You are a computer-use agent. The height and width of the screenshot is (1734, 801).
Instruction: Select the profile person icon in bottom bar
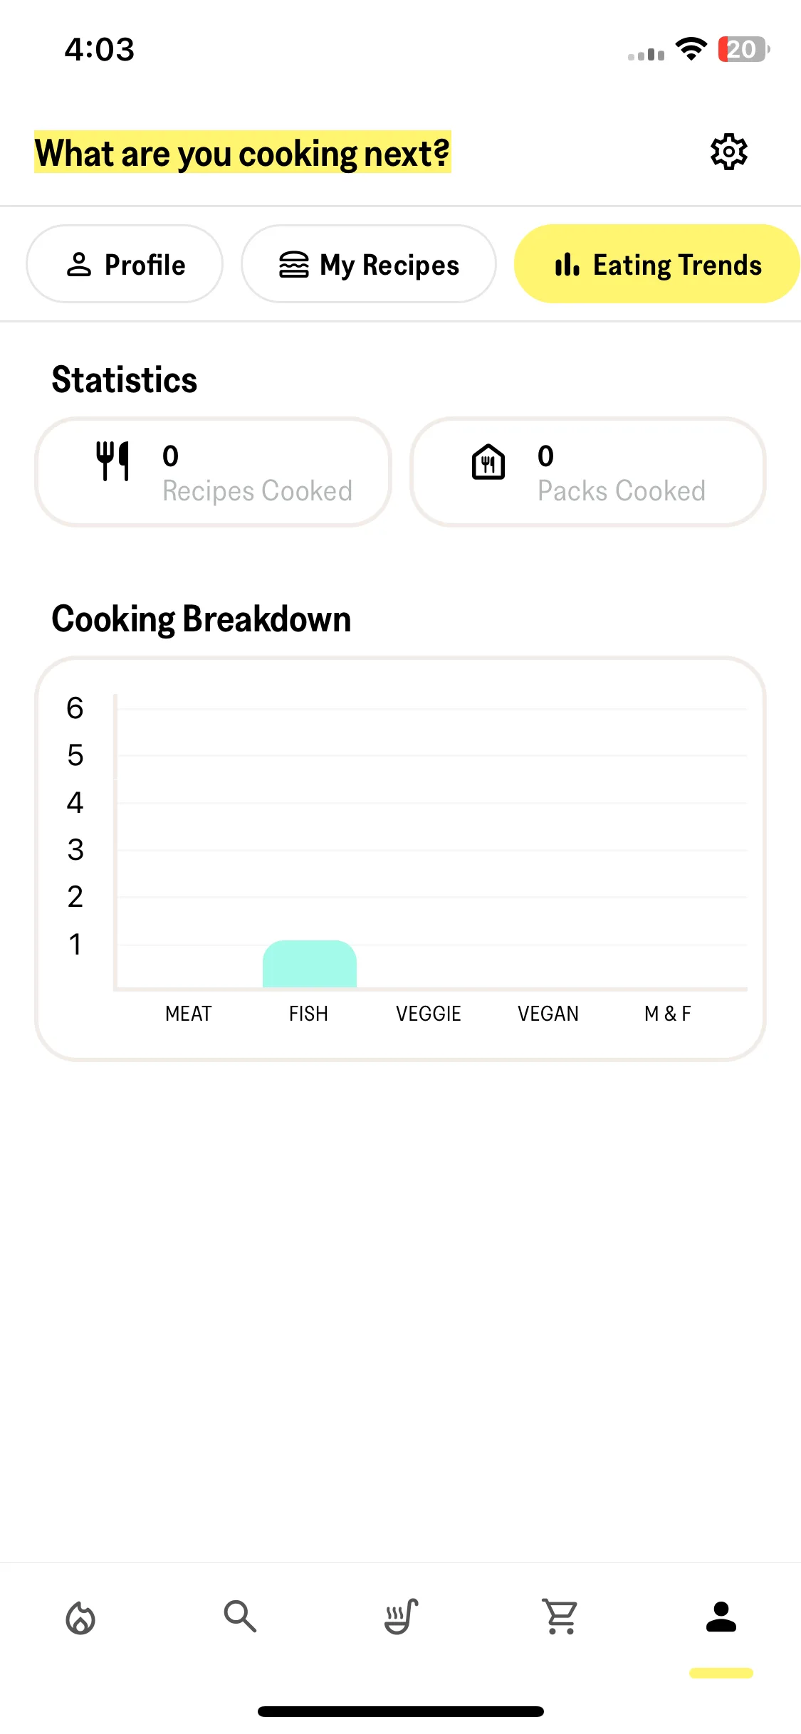tap(721, 1617)
